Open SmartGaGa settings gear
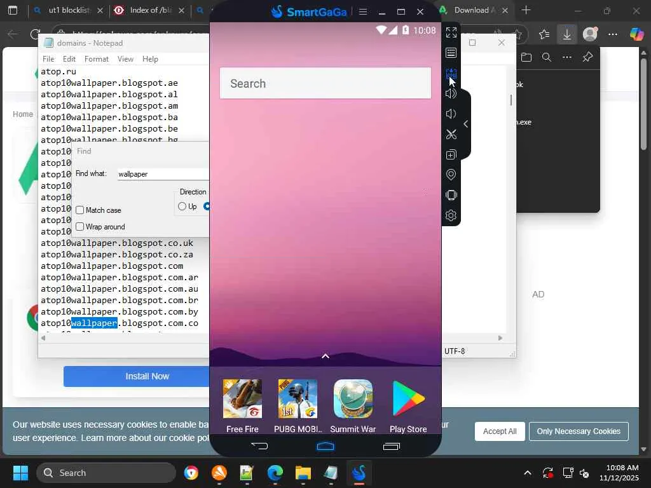Image resolution: width=651 pixels, height=488 pixels. coord(451,215)
